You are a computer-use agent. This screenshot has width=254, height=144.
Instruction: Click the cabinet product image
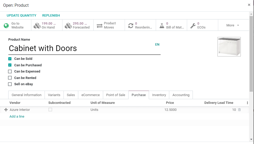pos(229,47)
